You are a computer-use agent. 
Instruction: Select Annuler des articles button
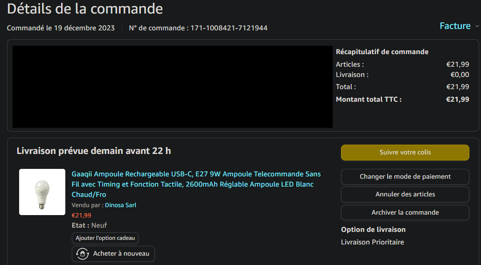point(405,195)
